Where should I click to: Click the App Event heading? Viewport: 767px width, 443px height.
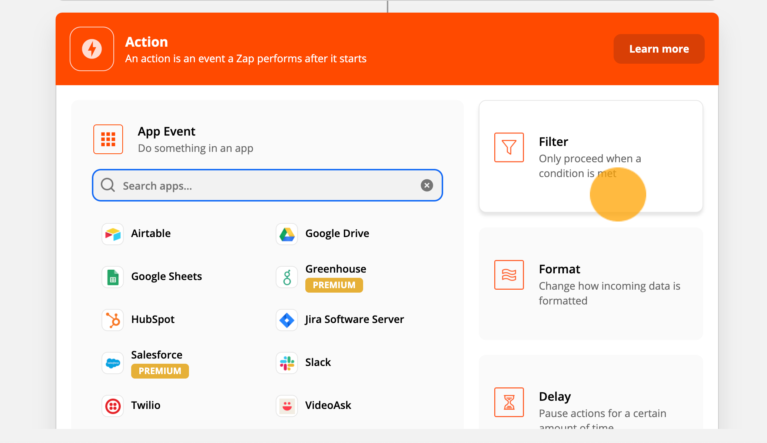tap(166, 131)
